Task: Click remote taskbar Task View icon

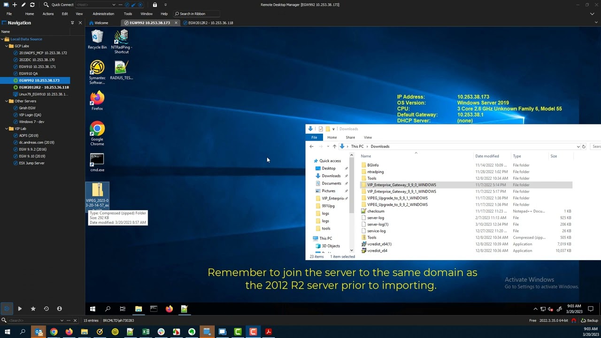Action: pyautogui.click(x=123, y=308)
